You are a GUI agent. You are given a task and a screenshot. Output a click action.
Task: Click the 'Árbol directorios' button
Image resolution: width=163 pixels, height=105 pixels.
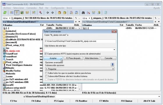click(x=92, y=58)
